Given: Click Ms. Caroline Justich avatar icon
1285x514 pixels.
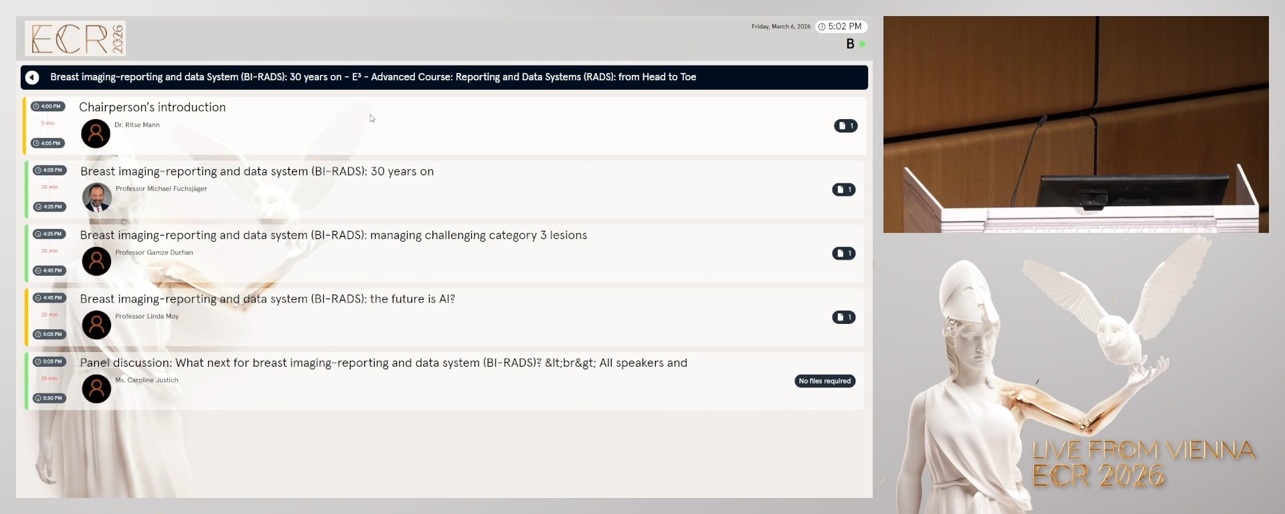Looking at the screenshot, I should pyautogui.click(x=96, y=389).
